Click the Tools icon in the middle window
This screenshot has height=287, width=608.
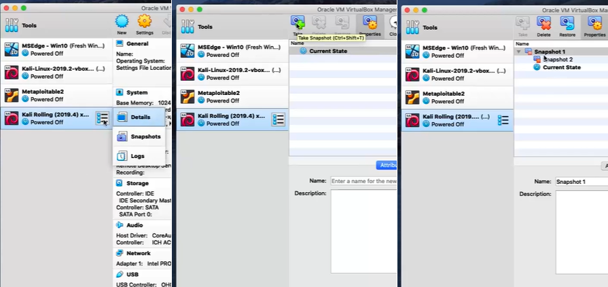click(187, 26)
